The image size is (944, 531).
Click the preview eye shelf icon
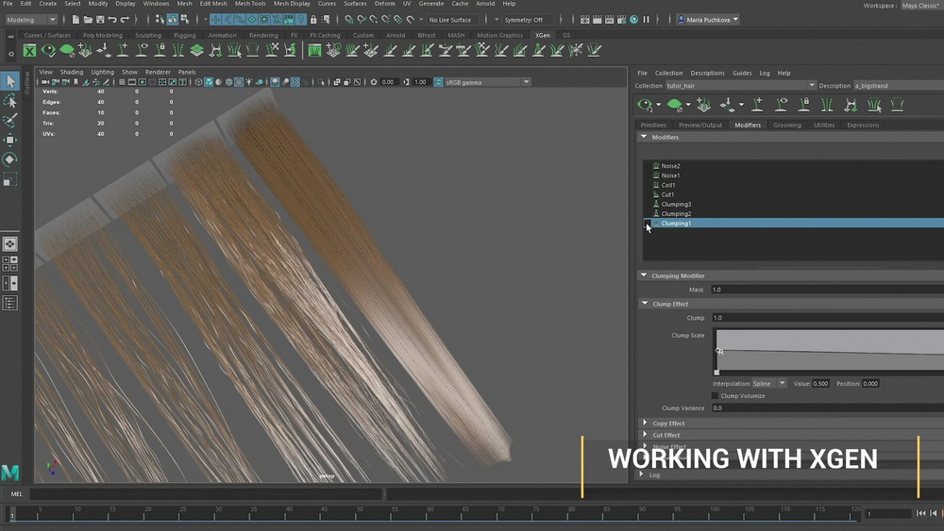click(48, 51)
